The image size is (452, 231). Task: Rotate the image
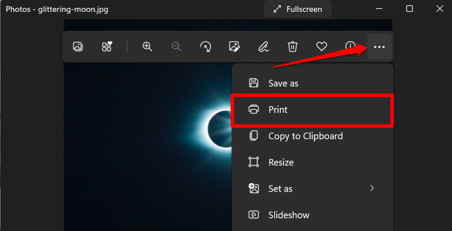[205, 46]
